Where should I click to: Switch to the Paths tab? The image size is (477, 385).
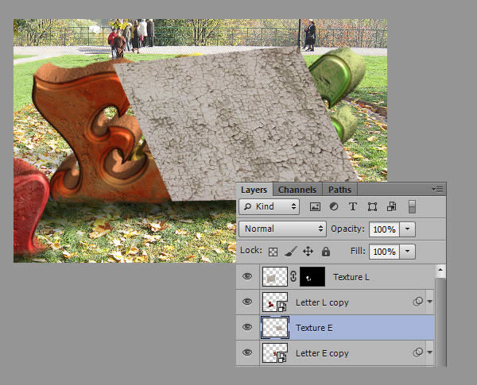coord(339,190)
